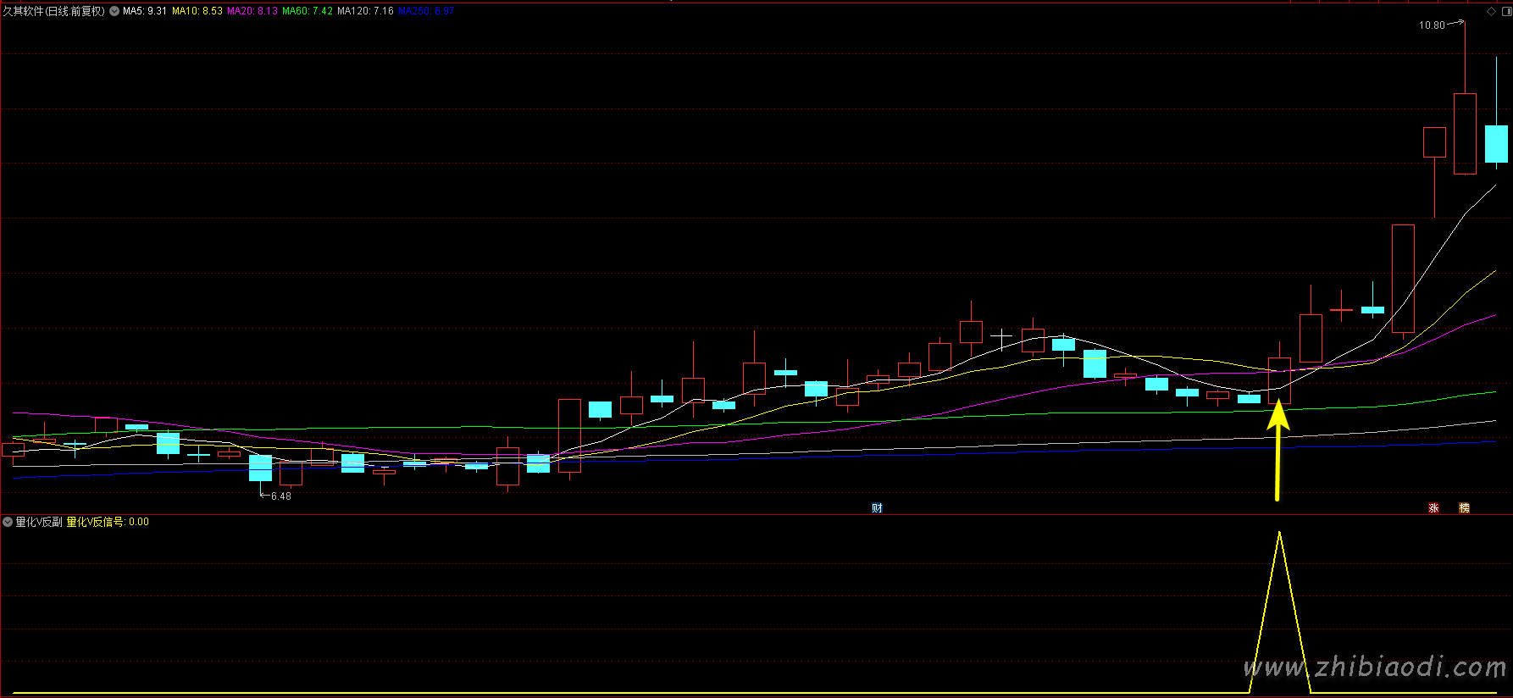Click the yellow upward arrow signal marker
Viewport: 1513px width, 698px height.
(1277, 451)
